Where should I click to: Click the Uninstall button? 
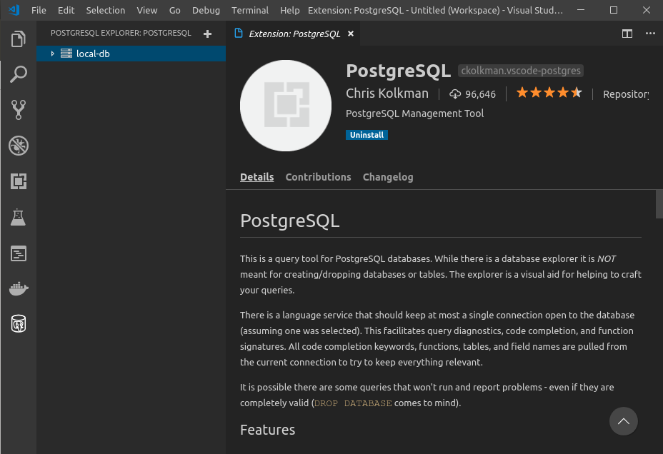click(x=367, y=134)
